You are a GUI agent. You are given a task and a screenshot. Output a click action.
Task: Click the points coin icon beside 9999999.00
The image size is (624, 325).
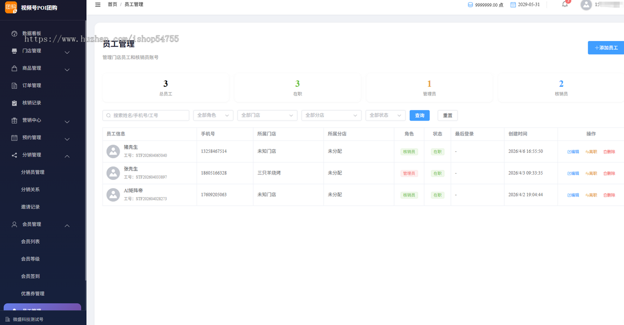[471, 5]
